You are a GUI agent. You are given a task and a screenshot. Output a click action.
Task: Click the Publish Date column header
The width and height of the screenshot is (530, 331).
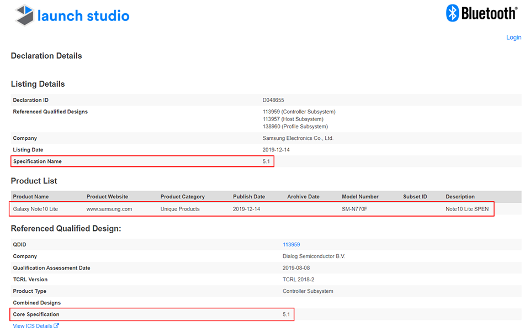(x=249, y=197)
